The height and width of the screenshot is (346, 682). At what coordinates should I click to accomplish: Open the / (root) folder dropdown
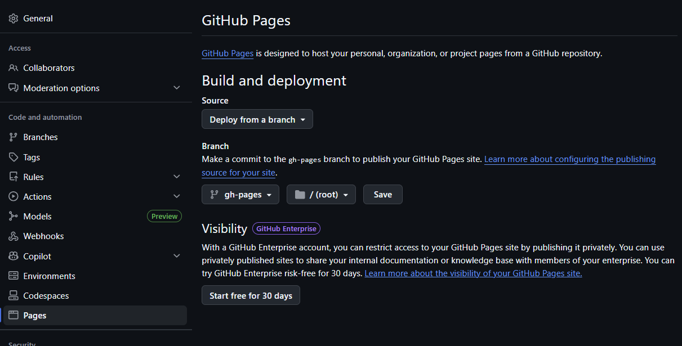321,195
